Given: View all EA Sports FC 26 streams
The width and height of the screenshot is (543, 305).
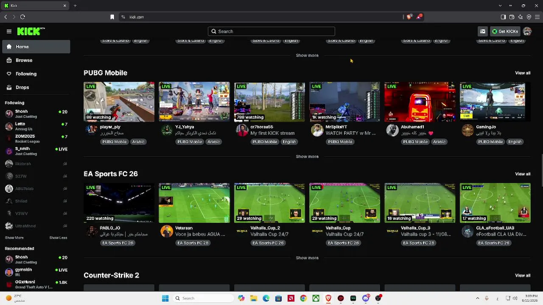Looking at the screenshot, I should [x=523, y=174].
